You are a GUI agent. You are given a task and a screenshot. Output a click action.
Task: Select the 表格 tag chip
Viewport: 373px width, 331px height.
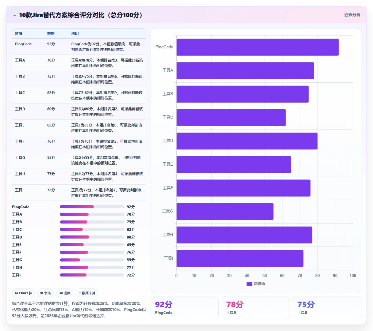pyautogui.click(x=45, y=293)
